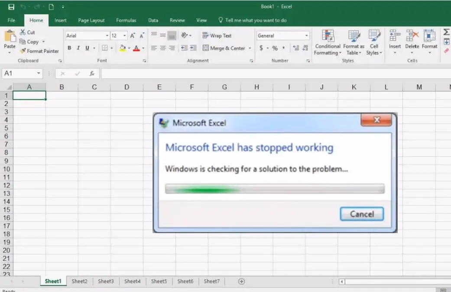This screenshot has height=292, width=451.
Task: Click the Tell me what you want to do box
Action: tap(253, 20)
